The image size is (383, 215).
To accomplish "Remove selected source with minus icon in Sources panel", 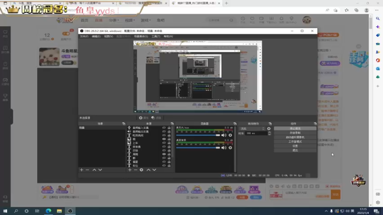I will (x=135, y=170).
